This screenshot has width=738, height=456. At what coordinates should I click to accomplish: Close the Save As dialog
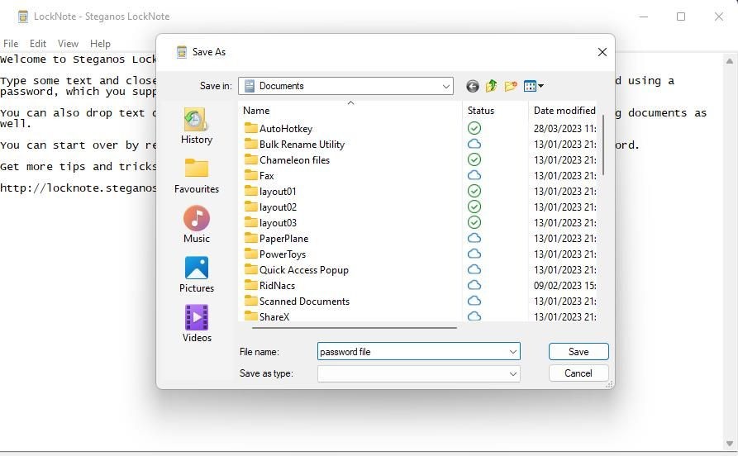pos(602,52)
